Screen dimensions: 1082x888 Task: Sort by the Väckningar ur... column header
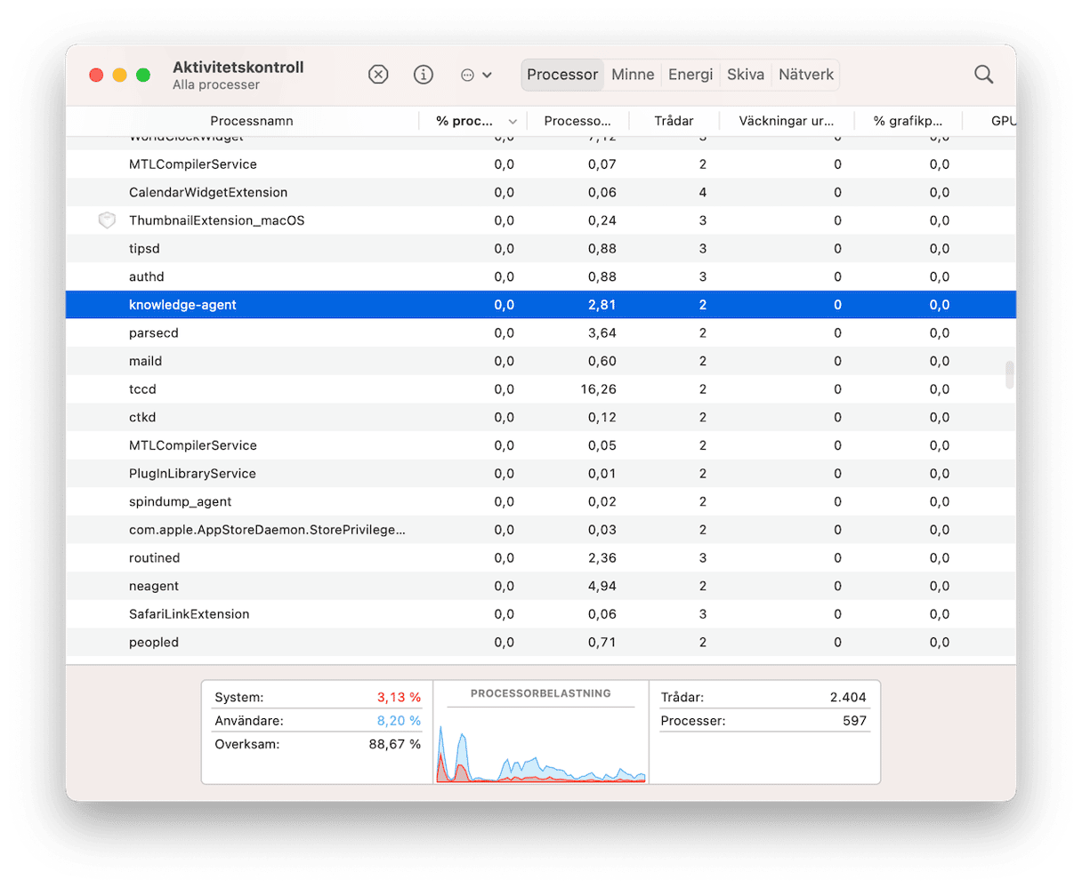[x=787, y=121]
